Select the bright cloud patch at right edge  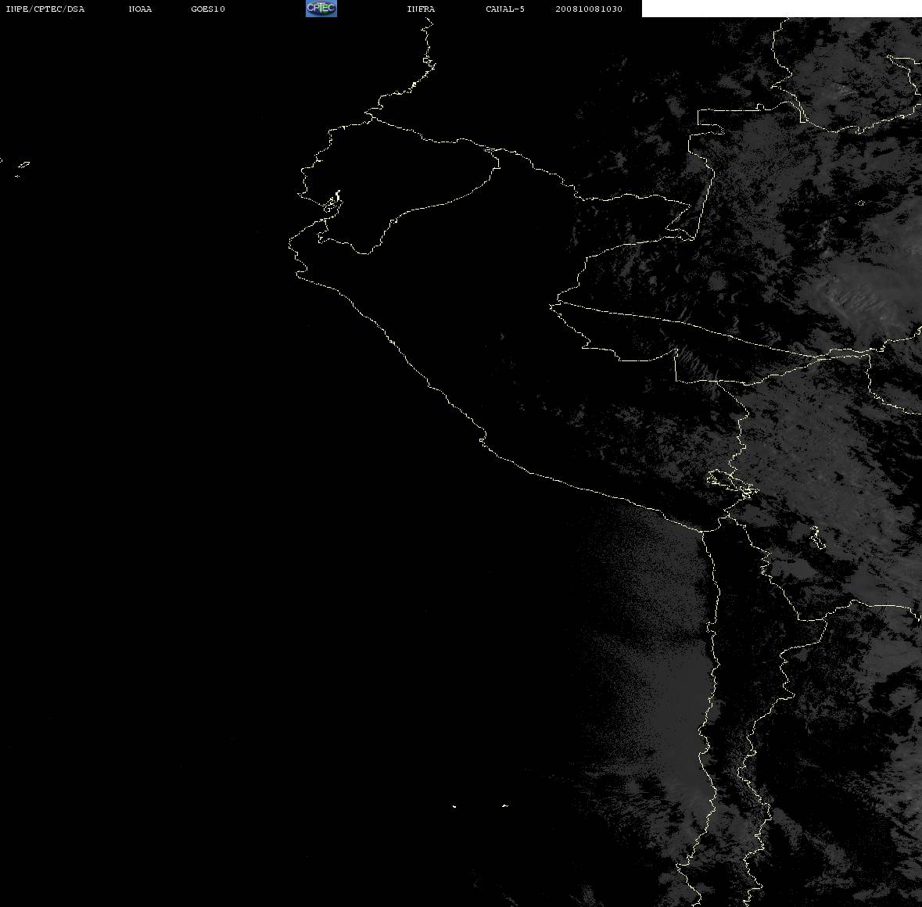[x=870, y=288]
